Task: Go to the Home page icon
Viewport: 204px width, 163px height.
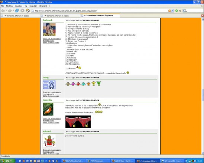Action: pos(28,11)
